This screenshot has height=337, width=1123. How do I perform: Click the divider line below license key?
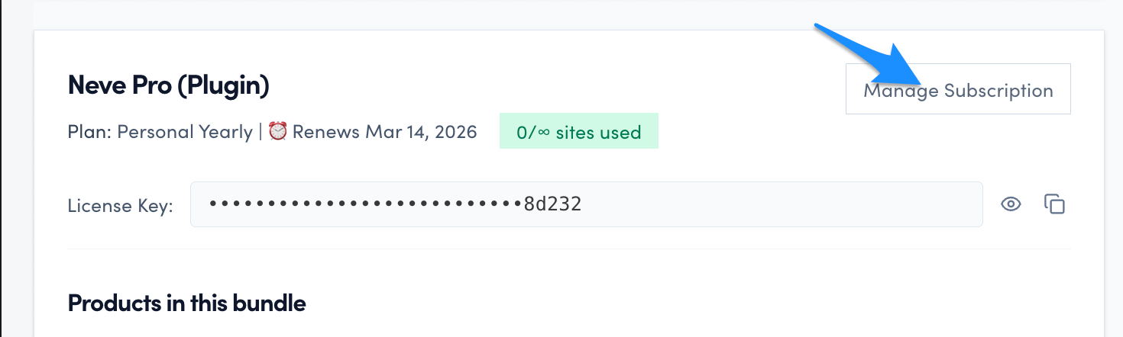click(569, 249)
